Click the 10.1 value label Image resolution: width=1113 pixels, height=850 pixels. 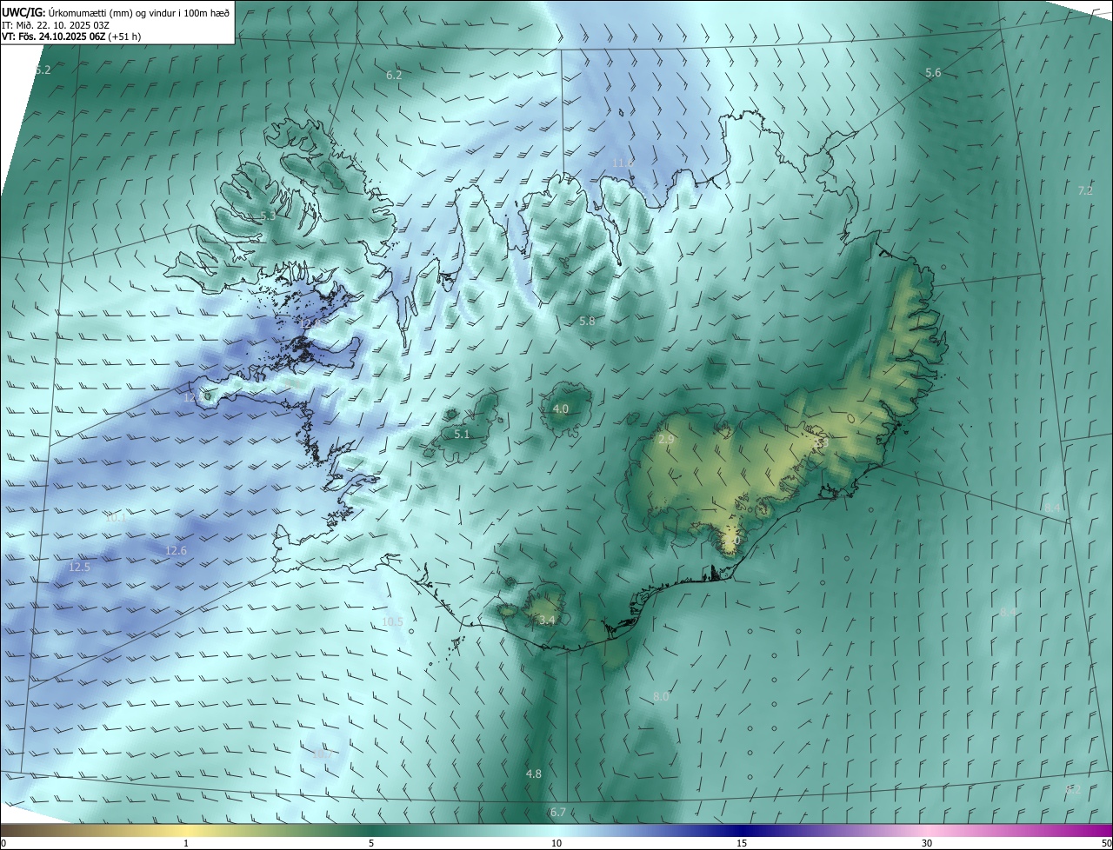[x=115, y=516]
